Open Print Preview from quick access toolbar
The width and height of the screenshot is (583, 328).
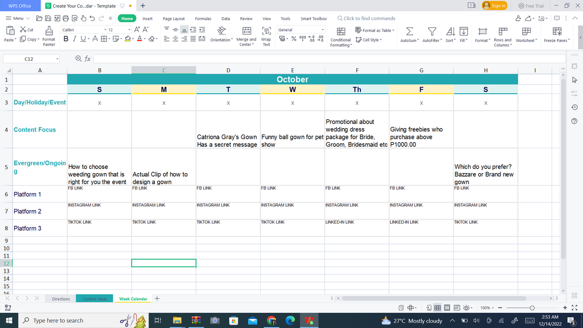tap(75, 18)
